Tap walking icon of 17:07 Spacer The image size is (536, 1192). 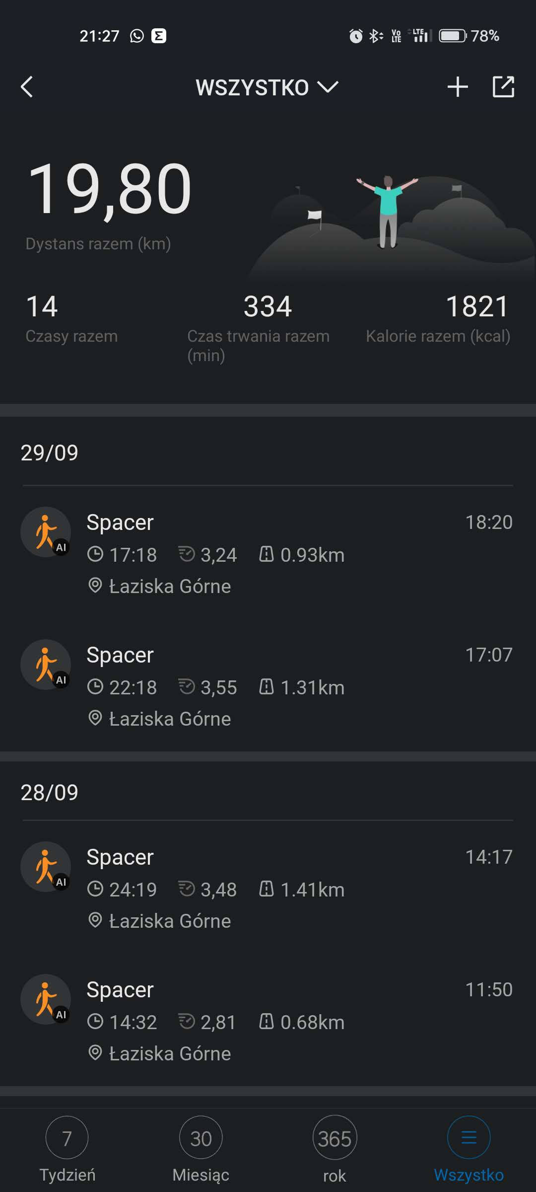46,665
